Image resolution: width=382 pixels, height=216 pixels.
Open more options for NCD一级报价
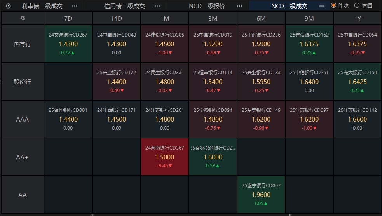pyautogui.click(x=239, y=6)
